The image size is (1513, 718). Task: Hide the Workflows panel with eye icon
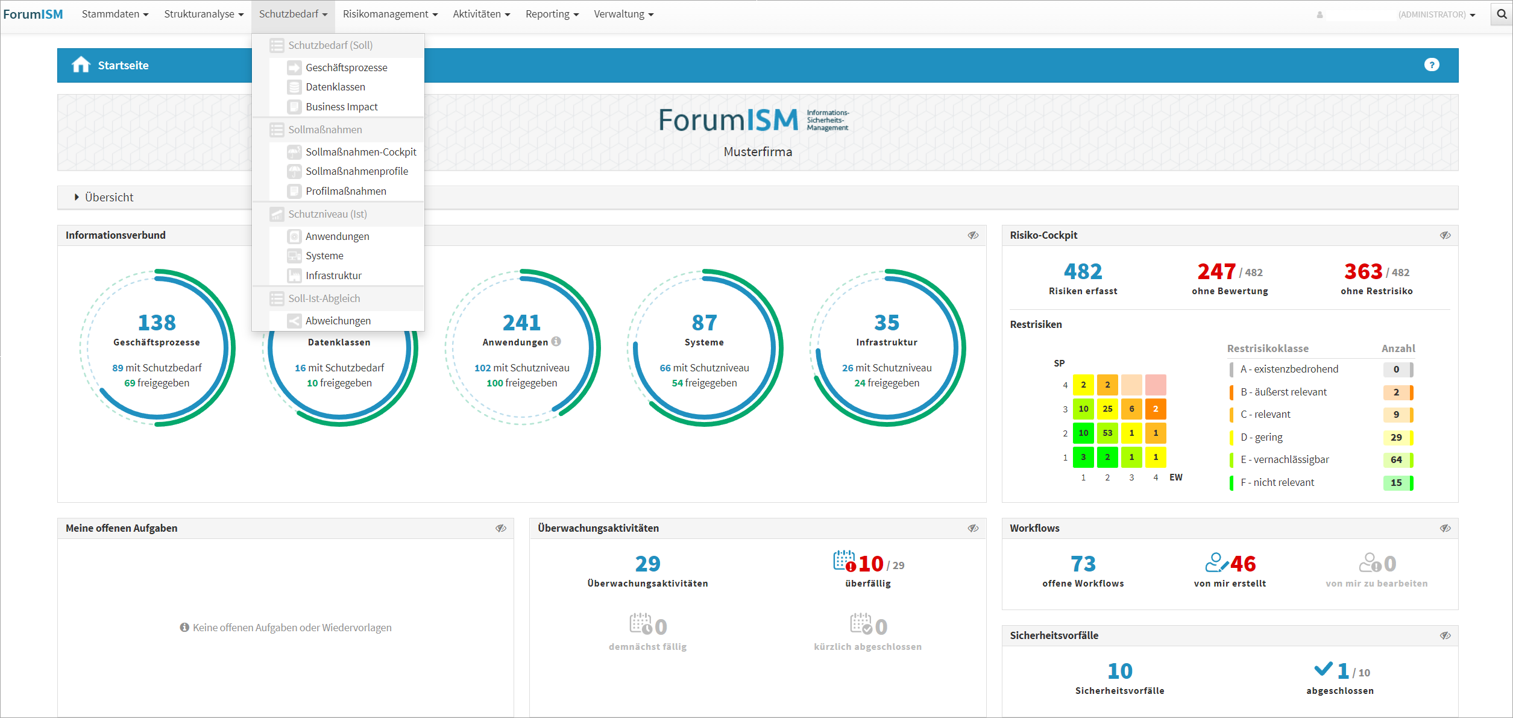[x=1445, y=528]
